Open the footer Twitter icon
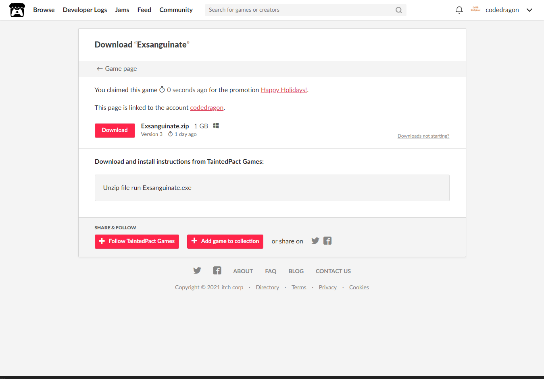This screenshot has height=379, width=544. point(197,270)
